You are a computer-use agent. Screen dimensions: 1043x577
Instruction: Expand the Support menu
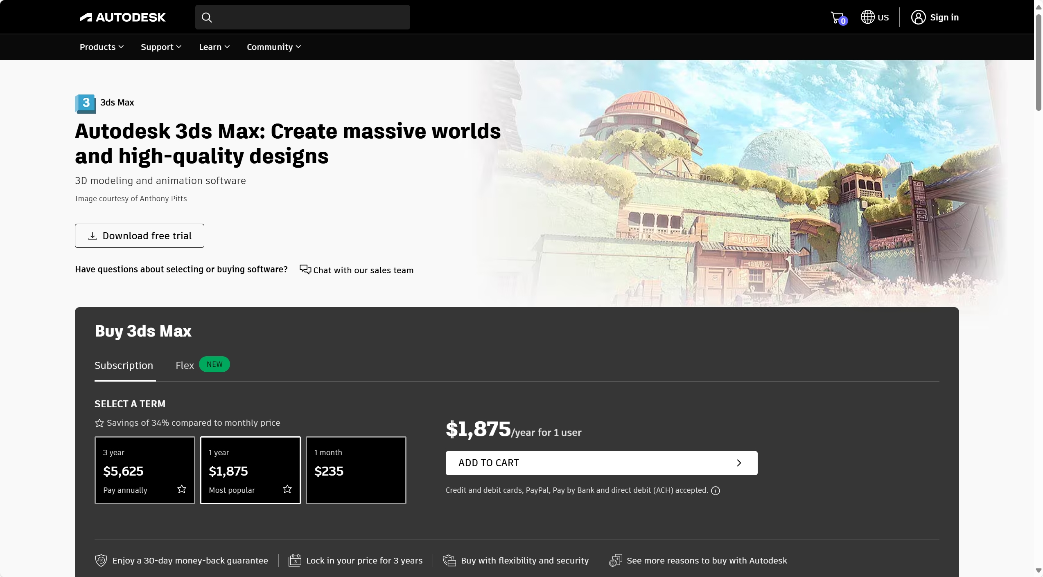click(161, 47)
